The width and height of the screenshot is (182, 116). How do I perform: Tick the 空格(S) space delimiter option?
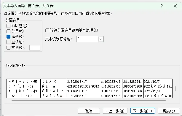[9, 42]
